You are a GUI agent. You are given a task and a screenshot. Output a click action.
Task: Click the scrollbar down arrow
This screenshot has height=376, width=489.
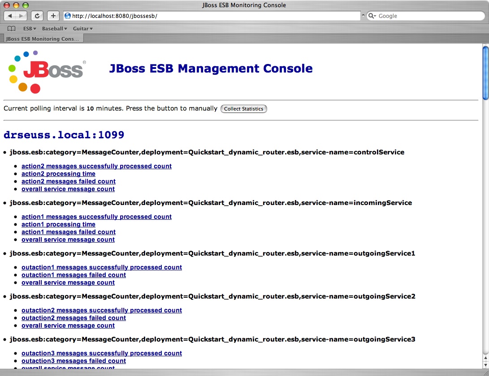pyautogui.click(x=485, y=365)
